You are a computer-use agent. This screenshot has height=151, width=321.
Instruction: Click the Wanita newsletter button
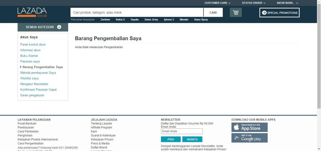click(192, 139)
